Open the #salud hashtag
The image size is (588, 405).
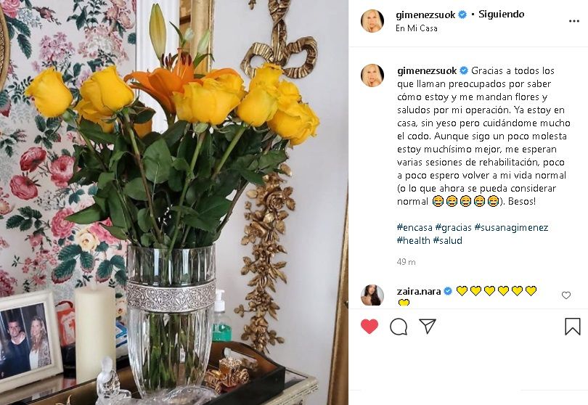click(447, 240)
